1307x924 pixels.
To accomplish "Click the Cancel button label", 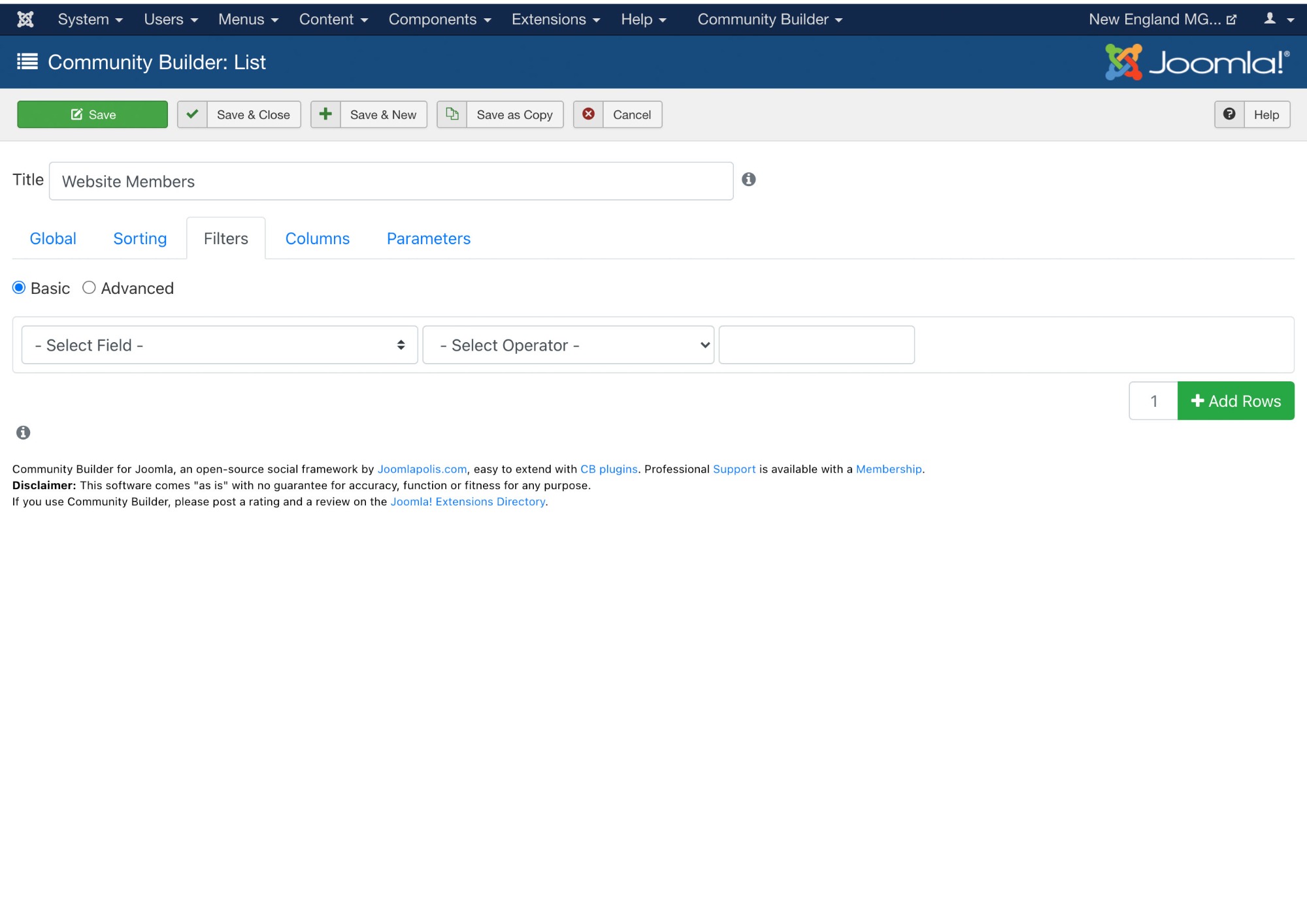I will coord(632,115).
